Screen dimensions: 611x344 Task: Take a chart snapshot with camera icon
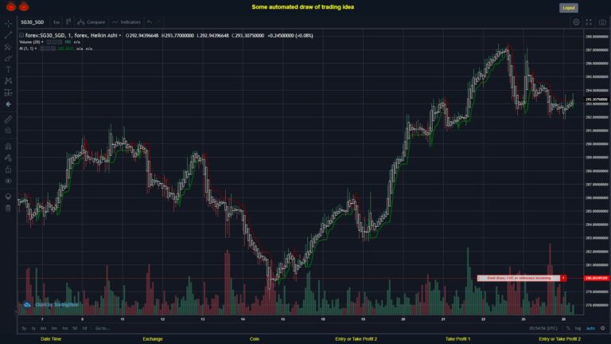click(x=602, y=22)
